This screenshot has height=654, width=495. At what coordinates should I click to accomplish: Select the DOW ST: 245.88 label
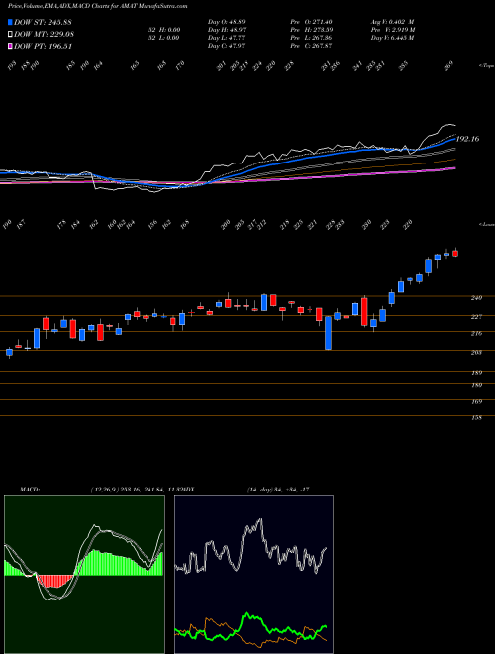(43, 22)
